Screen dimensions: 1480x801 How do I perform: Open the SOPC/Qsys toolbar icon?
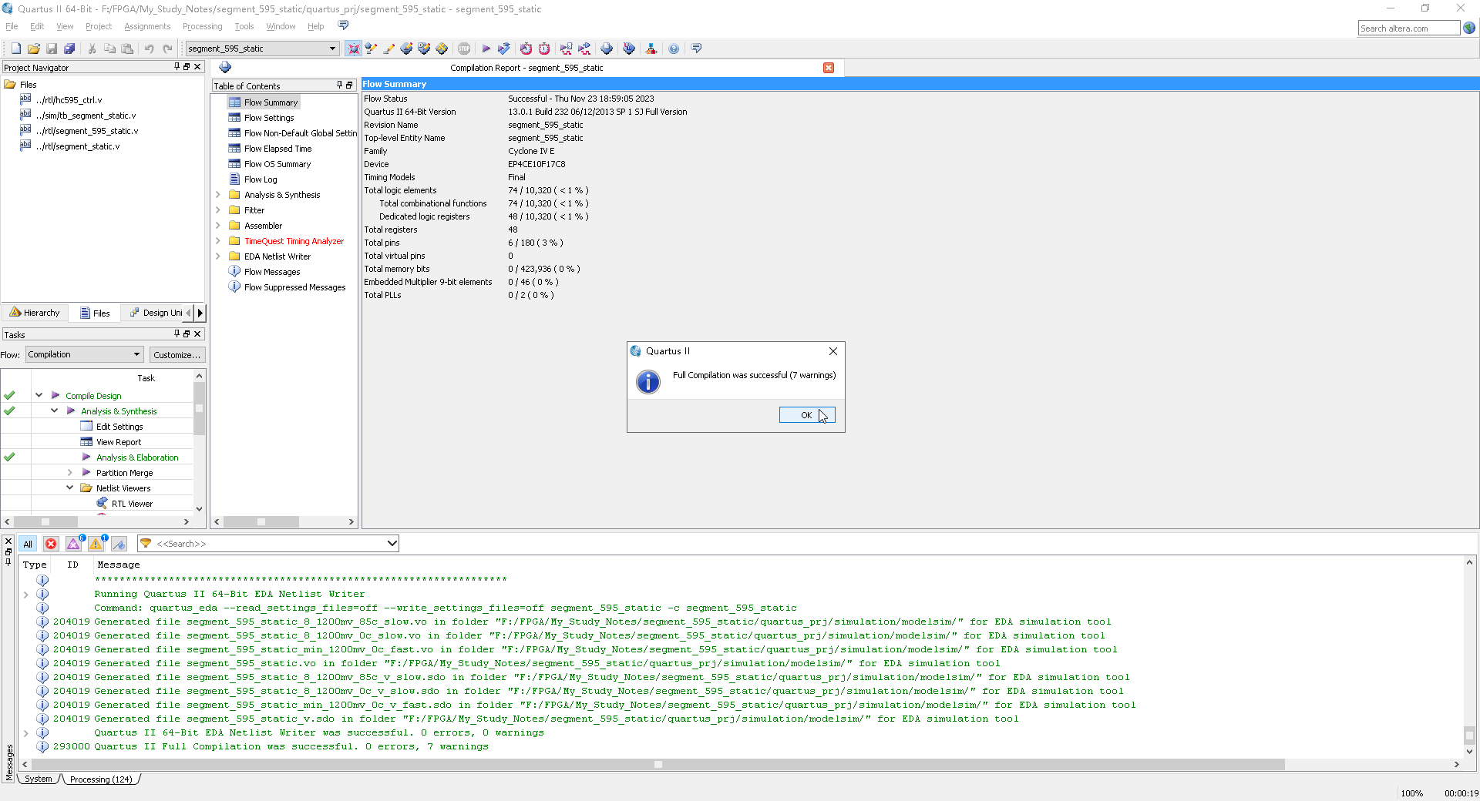651,49
